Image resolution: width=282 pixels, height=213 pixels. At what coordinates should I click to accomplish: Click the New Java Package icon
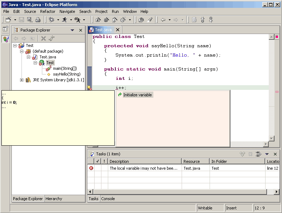[x=106, y=20]
